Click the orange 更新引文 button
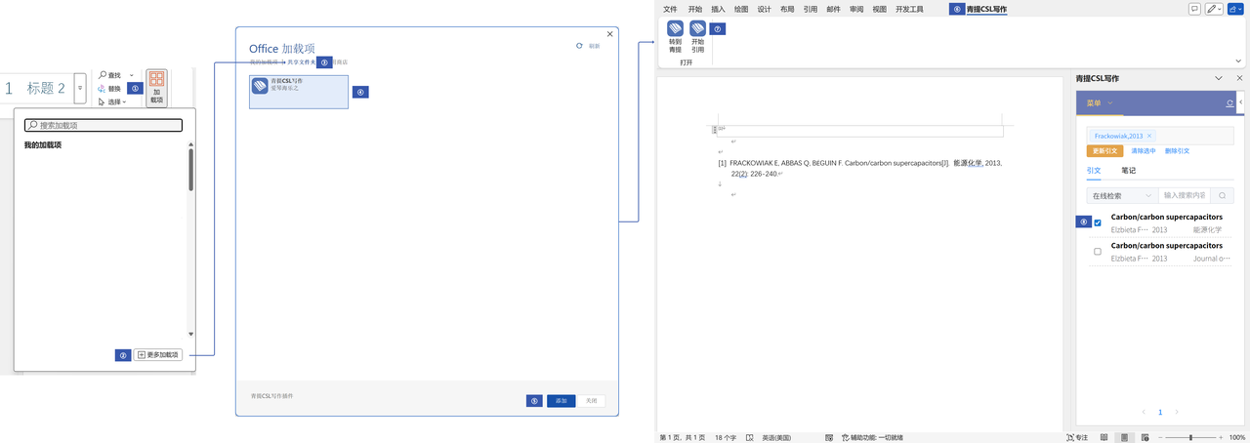Screen dimensions: 1250x443 click(x=1104, y=151)
